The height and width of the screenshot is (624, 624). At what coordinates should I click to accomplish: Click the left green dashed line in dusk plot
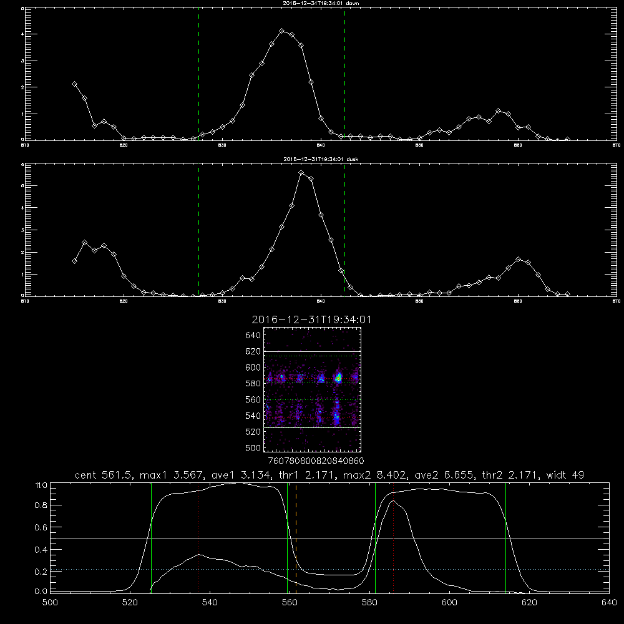(198, 230)
